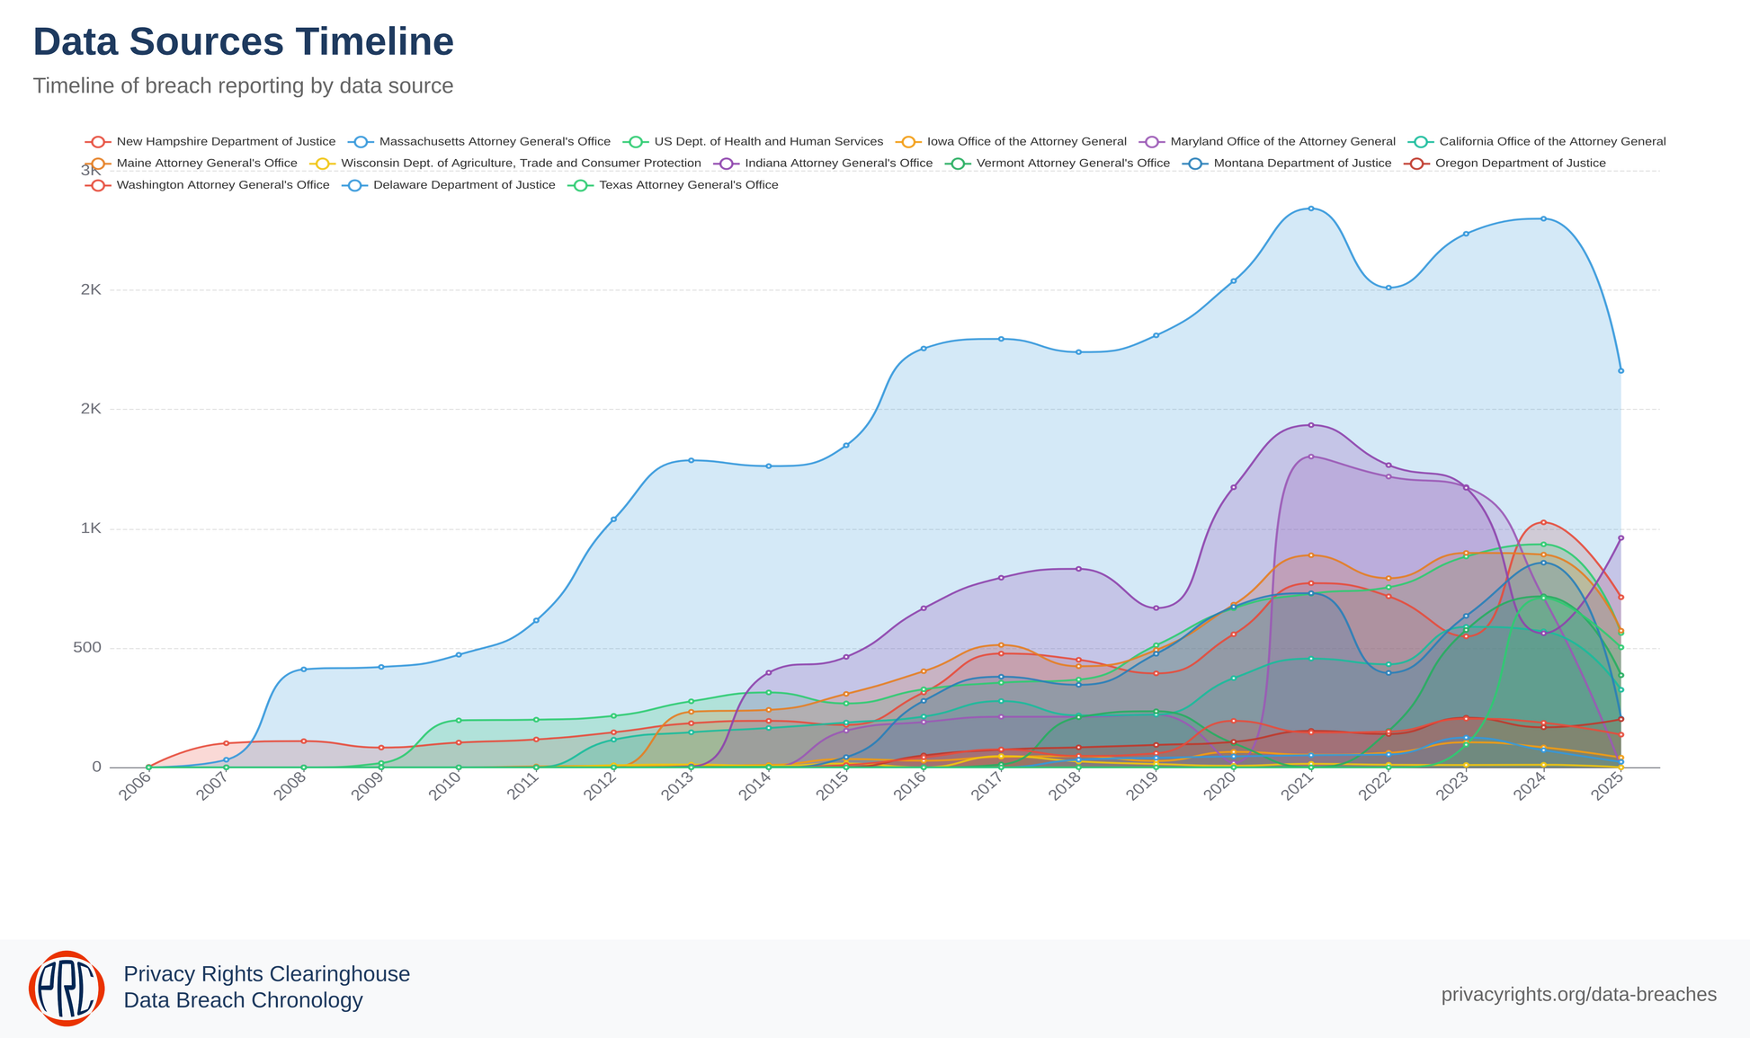
Task: Click the Massachusetts 2021 peak data point
Action: point(1311,208)
